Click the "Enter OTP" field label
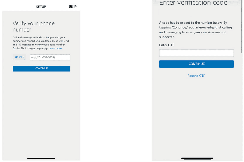 [x=167, y=45]
